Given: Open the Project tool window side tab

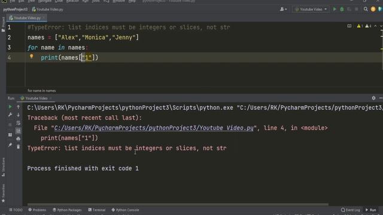Looking at the screenshot, I should tap(3, 24).
